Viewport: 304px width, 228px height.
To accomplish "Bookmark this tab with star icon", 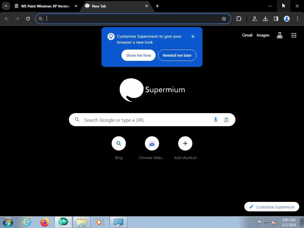I will (224, 19).
